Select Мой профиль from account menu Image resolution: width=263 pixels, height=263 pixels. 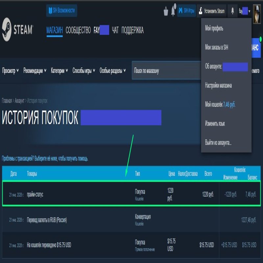point(214,29)
